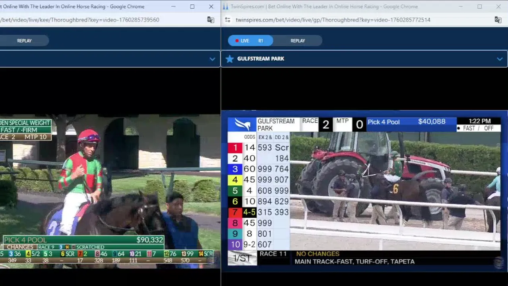Click the translate icon in right window address bar
Viewport: 508px width, 286px height.
pyautogui.click(x=498, y=20)
